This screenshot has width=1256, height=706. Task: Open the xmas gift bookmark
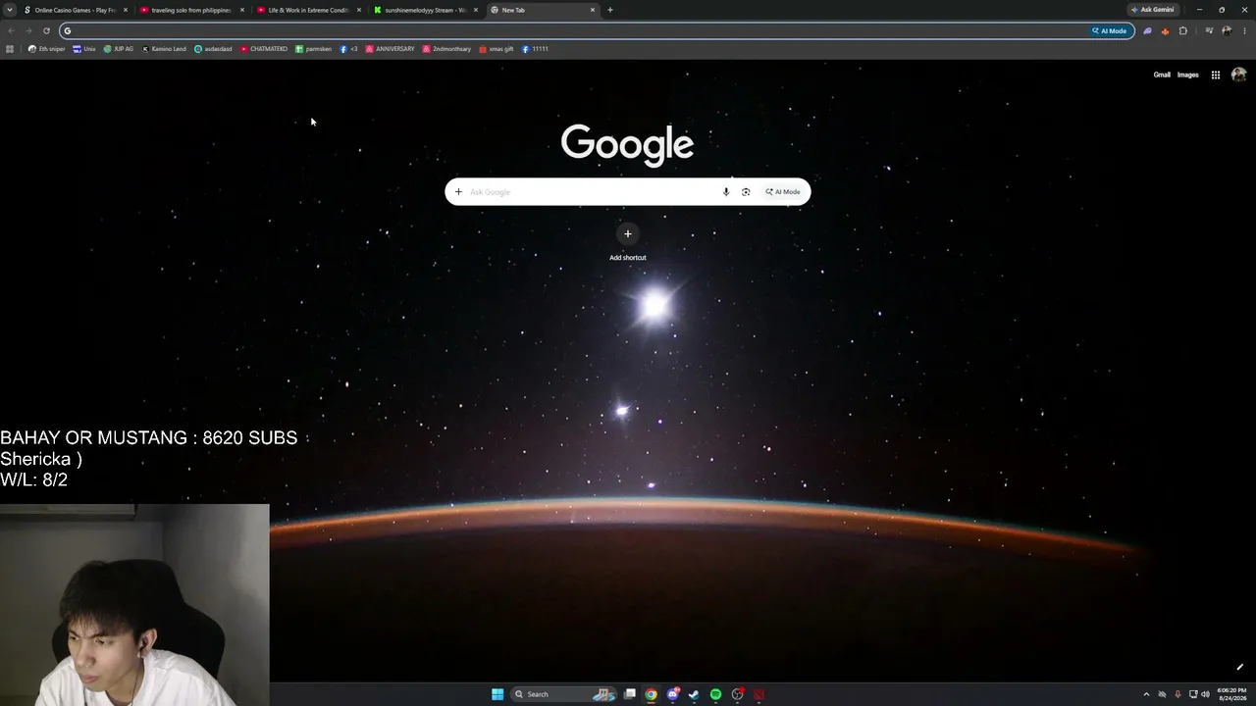pos(497,49)
